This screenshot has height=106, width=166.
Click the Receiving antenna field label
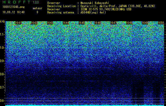click(61, 12)
